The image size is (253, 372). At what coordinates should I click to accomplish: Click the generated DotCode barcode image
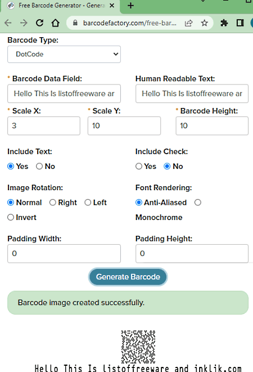coord(138,347)
